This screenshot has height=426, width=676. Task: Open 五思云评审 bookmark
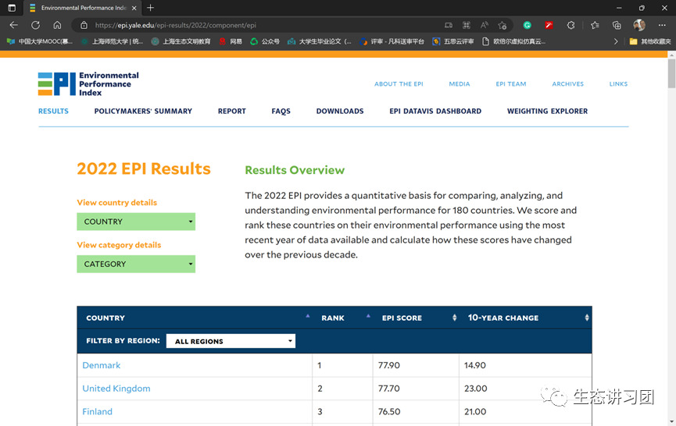coord(453,41)
